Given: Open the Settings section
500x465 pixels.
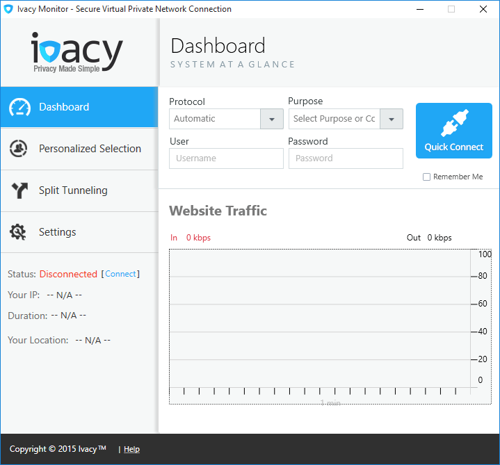Looking at the screenshot, I should point(79,232).
